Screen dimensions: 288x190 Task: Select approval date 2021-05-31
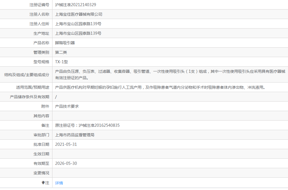pos(66,144)
